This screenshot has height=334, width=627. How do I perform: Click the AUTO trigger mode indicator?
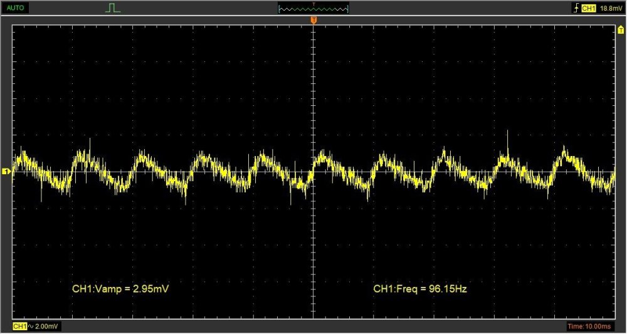point(15,8)
